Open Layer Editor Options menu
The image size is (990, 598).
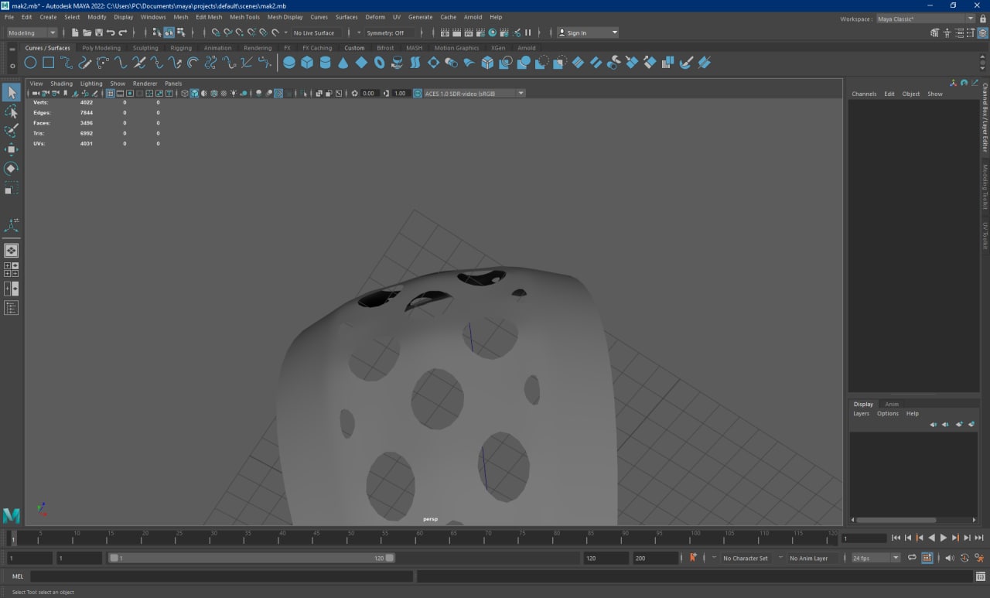coord(887,413)
